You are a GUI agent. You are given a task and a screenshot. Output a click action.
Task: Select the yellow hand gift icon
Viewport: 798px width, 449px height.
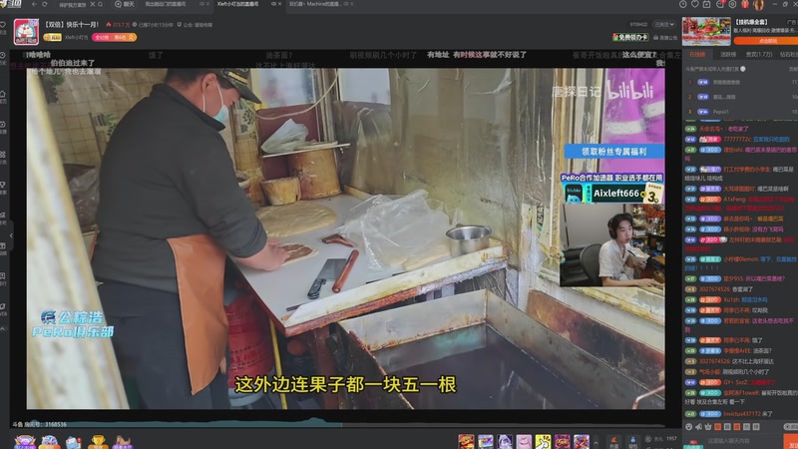543,441
